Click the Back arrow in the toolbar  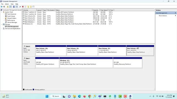click(1, 7)
